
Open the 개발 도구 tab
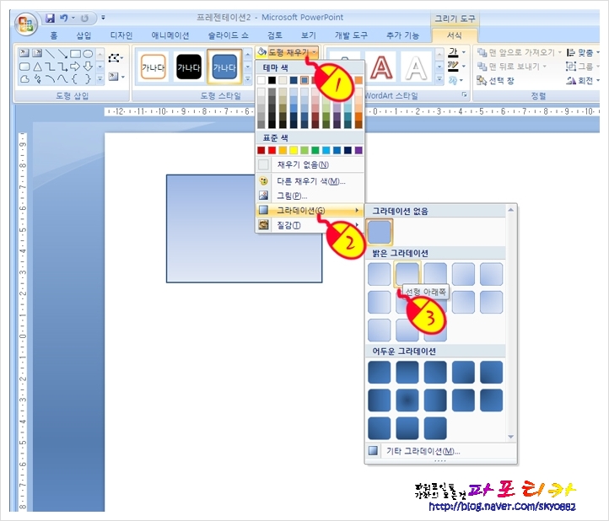click(x=351, y=35)
